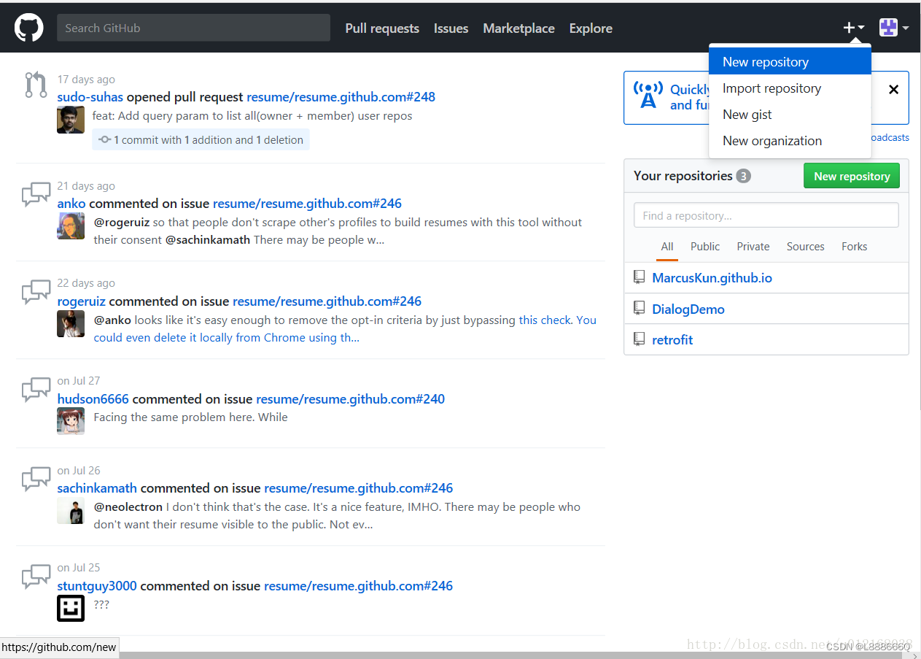Click comment icon beside anko's entry
The image size is (921, 659).
pyautogui.click(x=36, y=193)
